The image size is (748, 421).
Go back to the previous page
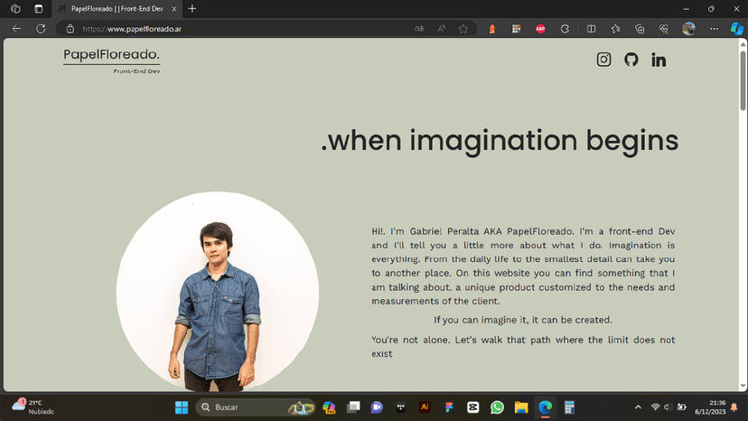[16, 29]
